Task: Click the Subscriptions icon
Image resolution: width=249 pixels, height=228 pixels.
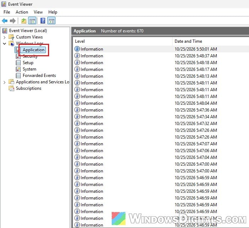Action: (11, 88)
